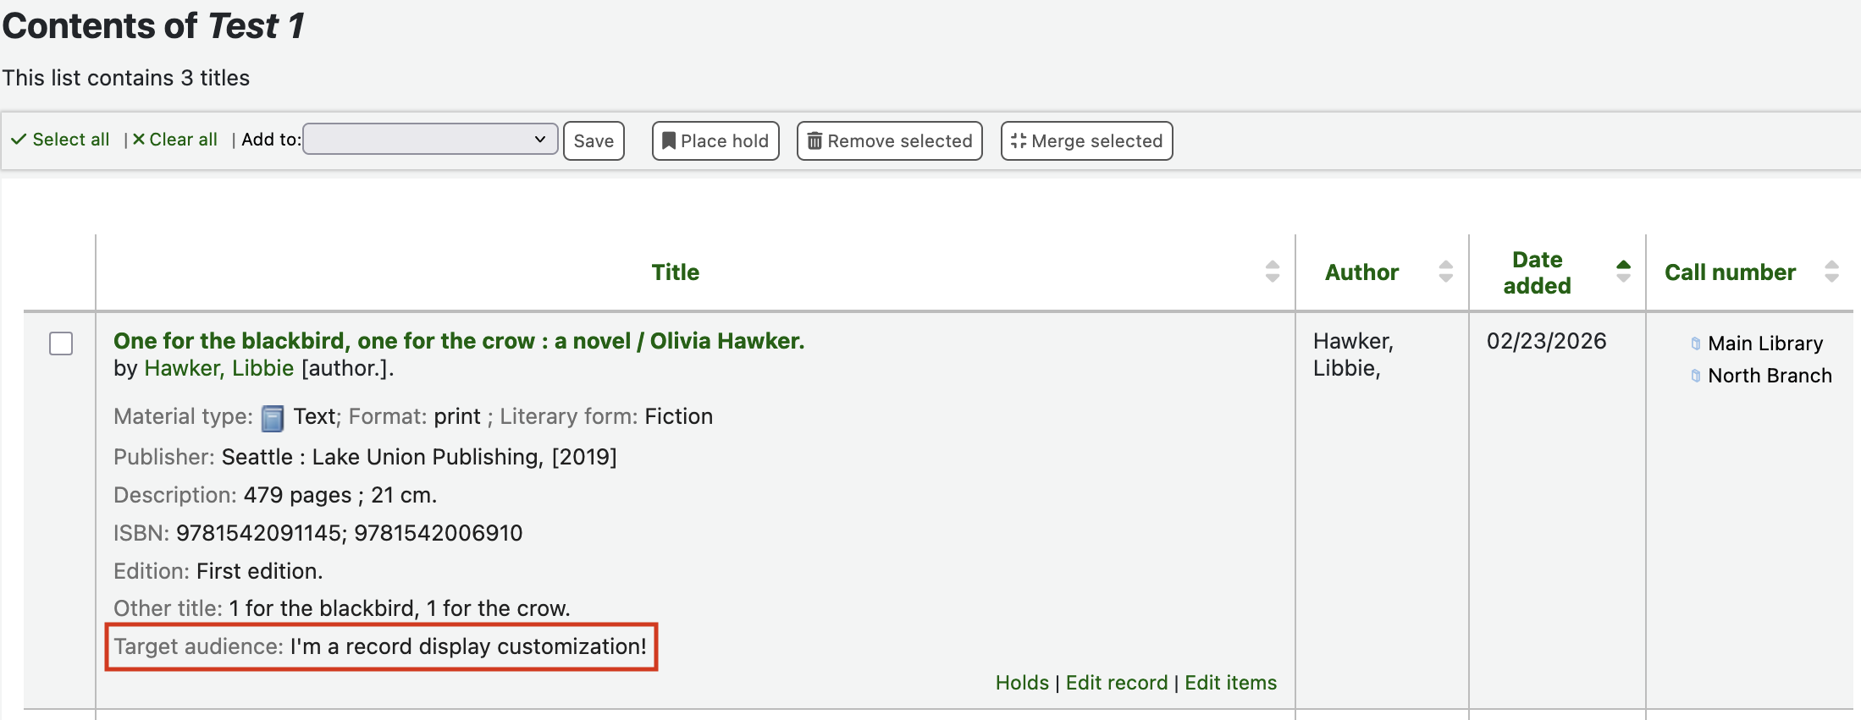This screenshot has height=720, width=1861.
Task: Click the Edit record link
Action: coord(1116,683)
